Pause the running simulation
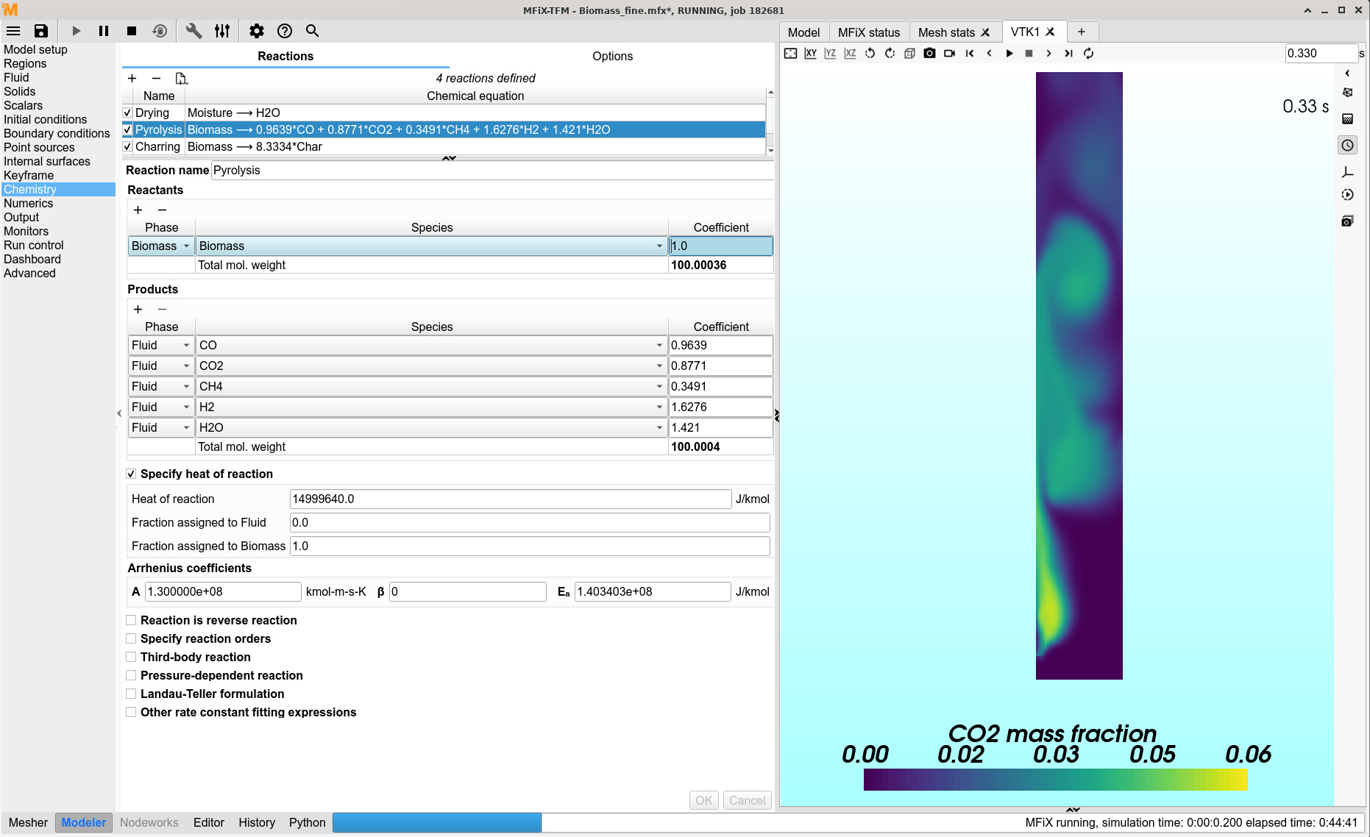1370x837 pixels. click(104, 31)
